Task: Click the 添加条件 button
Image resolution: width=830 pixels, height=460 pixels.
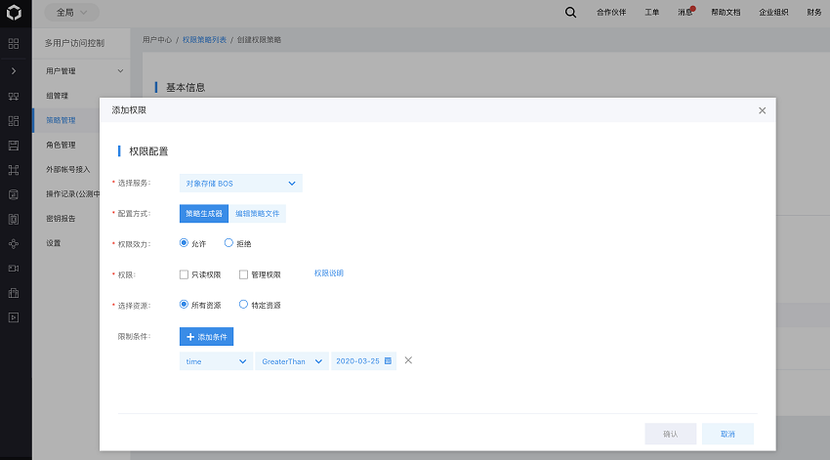Action: (x=206, y=337)
